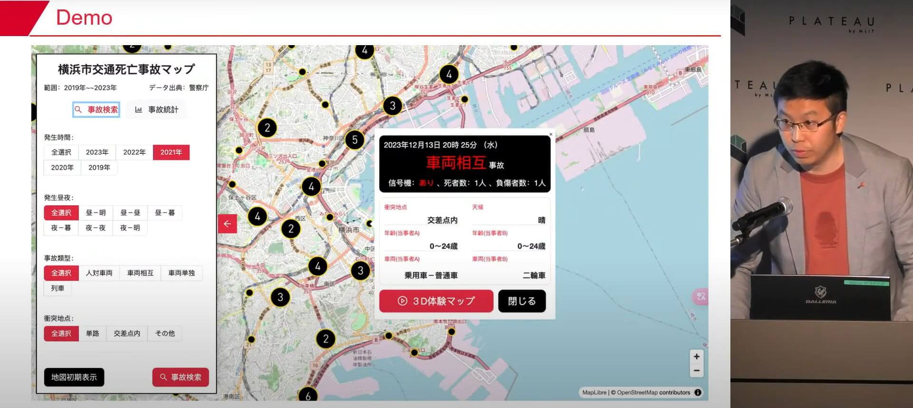The width and height of the screenshot is (913, 408).
Task: Switch to the 事故検索 tab
Action: pyautogui.click(x=96, y=110)
